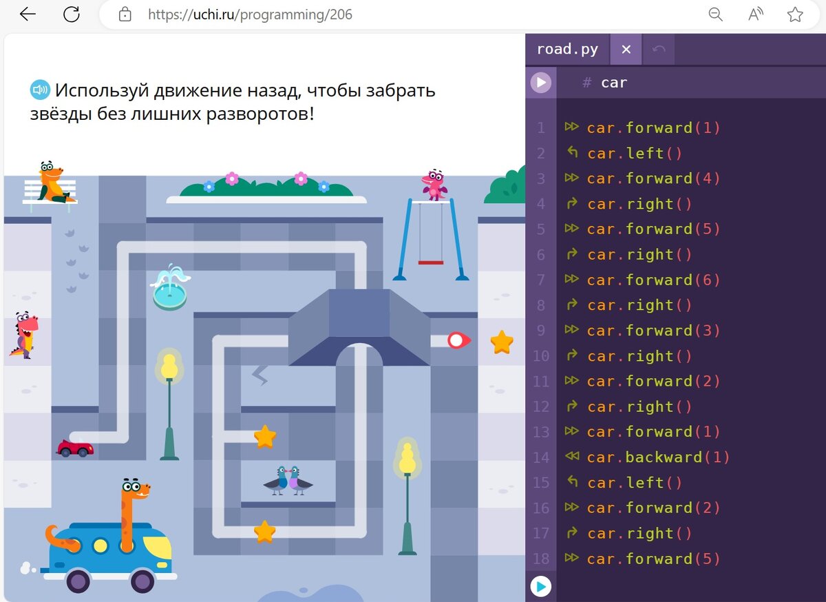Click the speaker icon to hear the instruction
Viewport: 826px width, 602px height.
[39, 90]
